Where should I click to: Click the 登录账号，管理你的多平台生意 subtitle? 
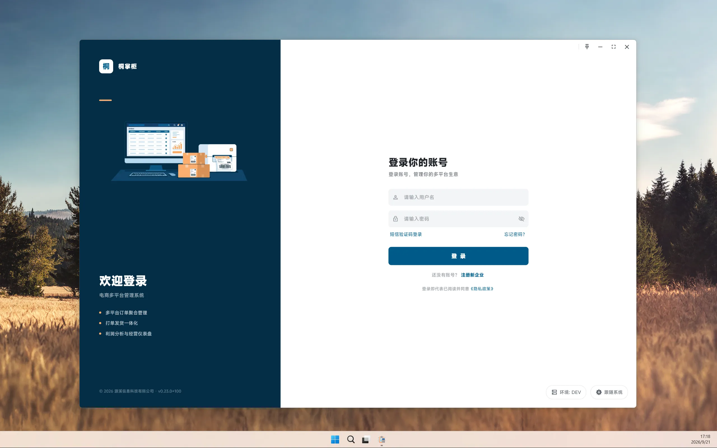(x=423, y=174)
